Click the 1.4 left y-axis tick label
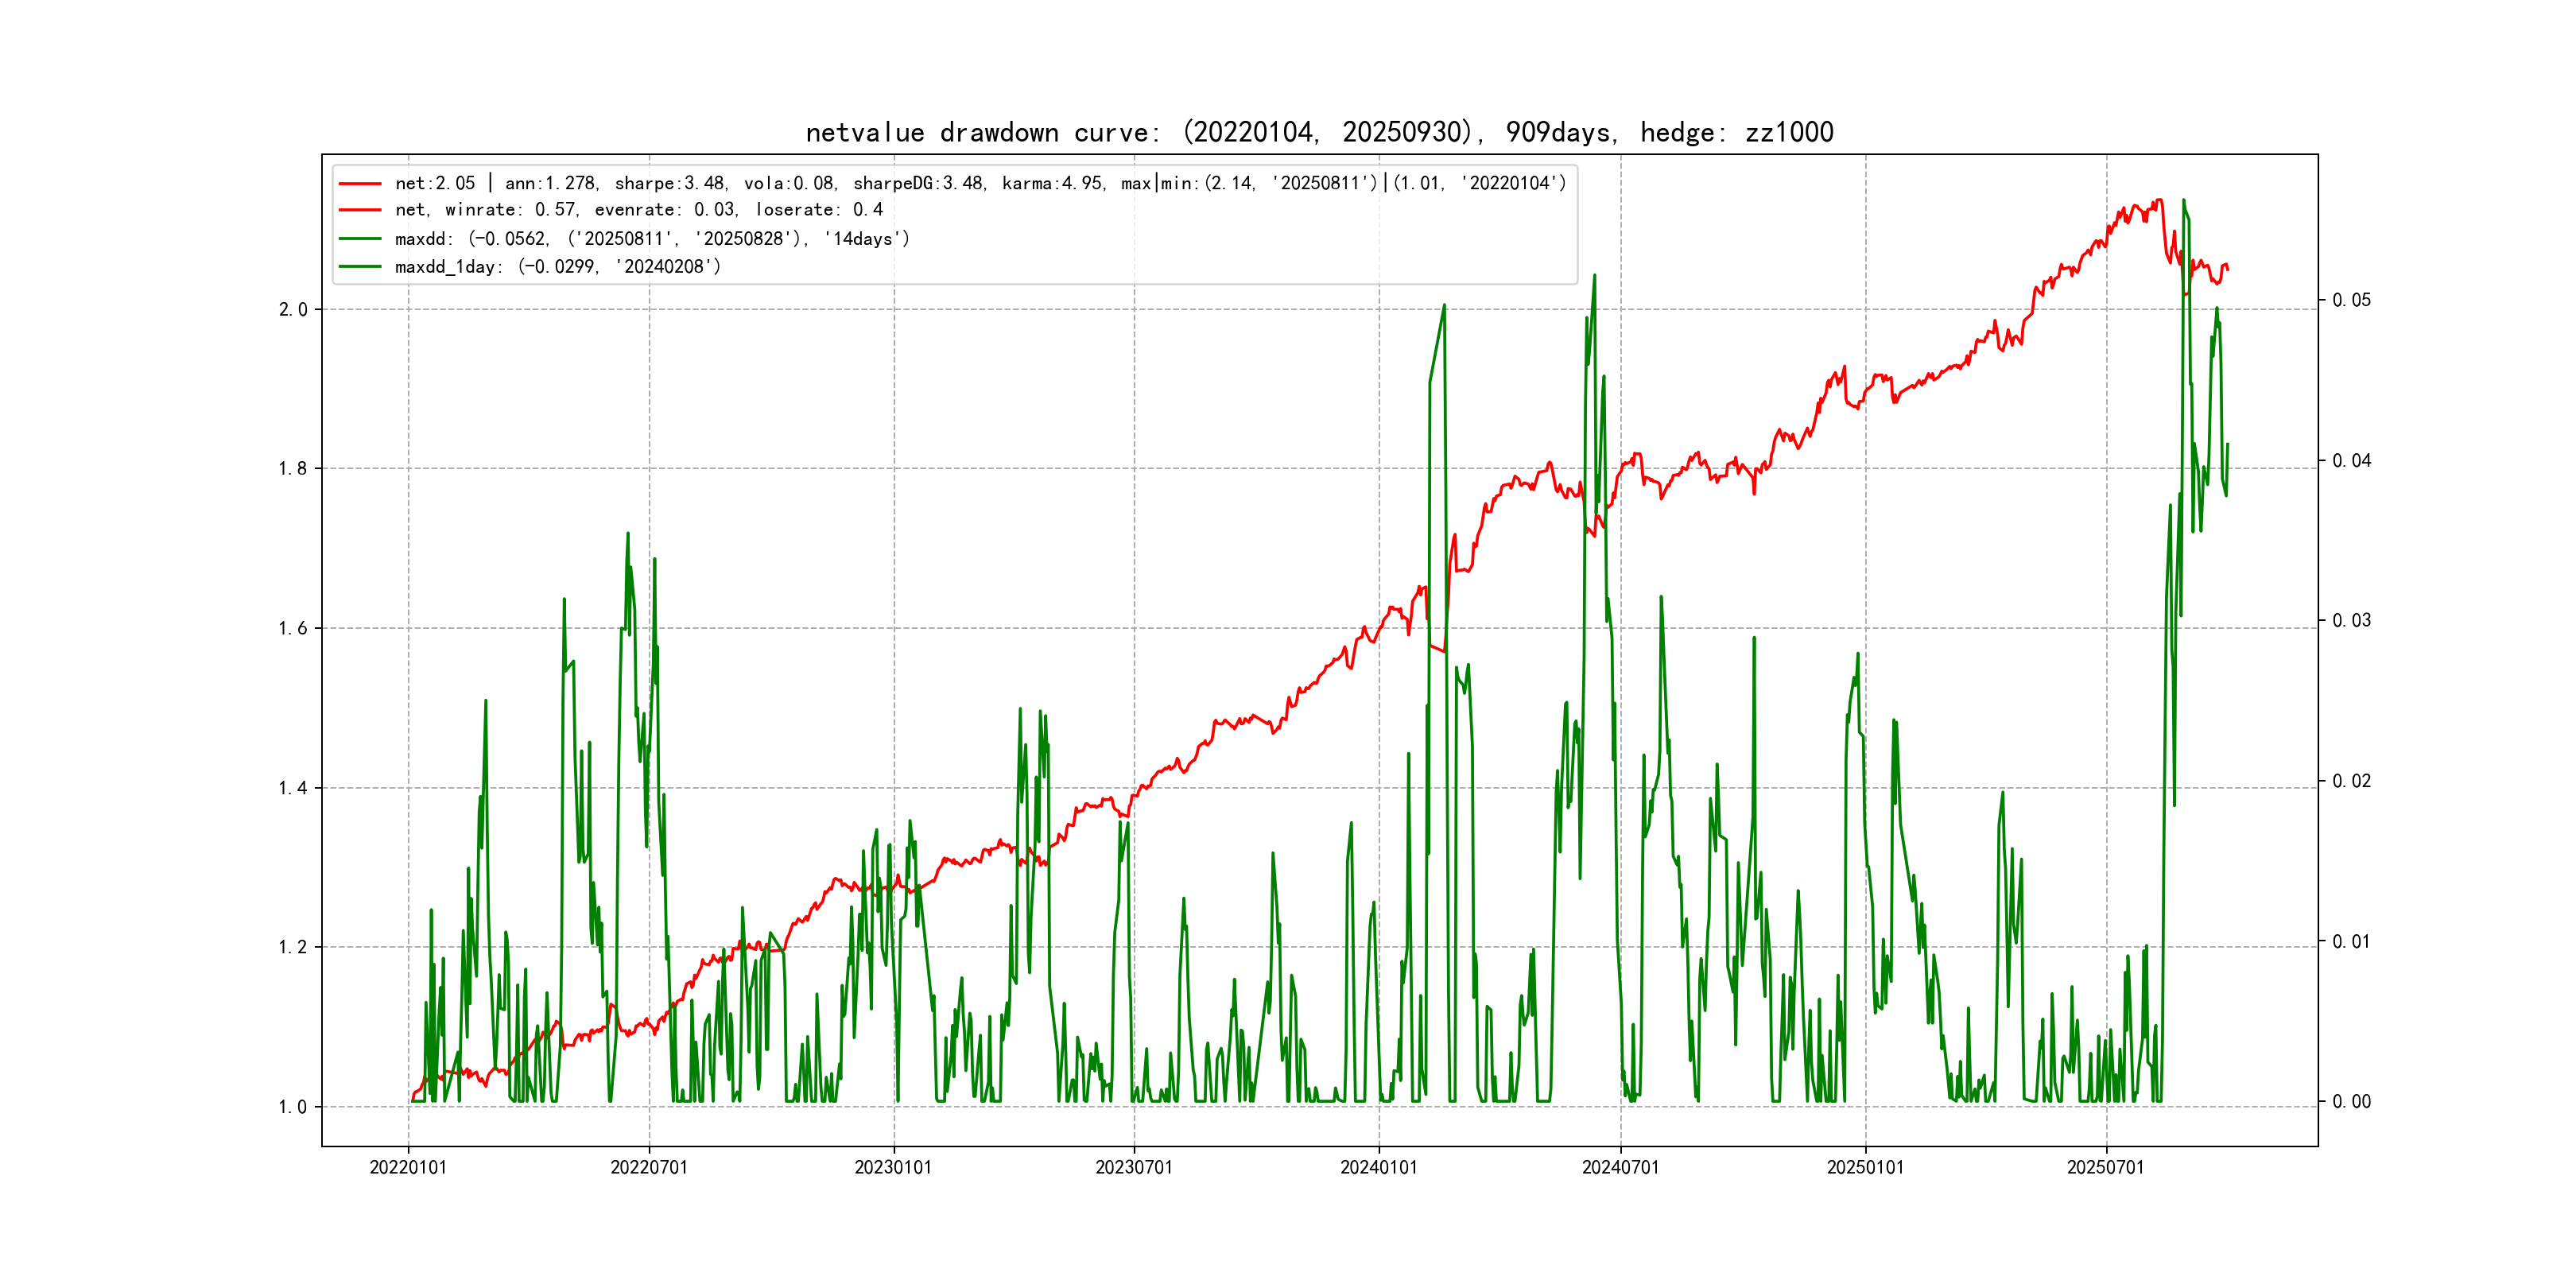 (293, 789)
